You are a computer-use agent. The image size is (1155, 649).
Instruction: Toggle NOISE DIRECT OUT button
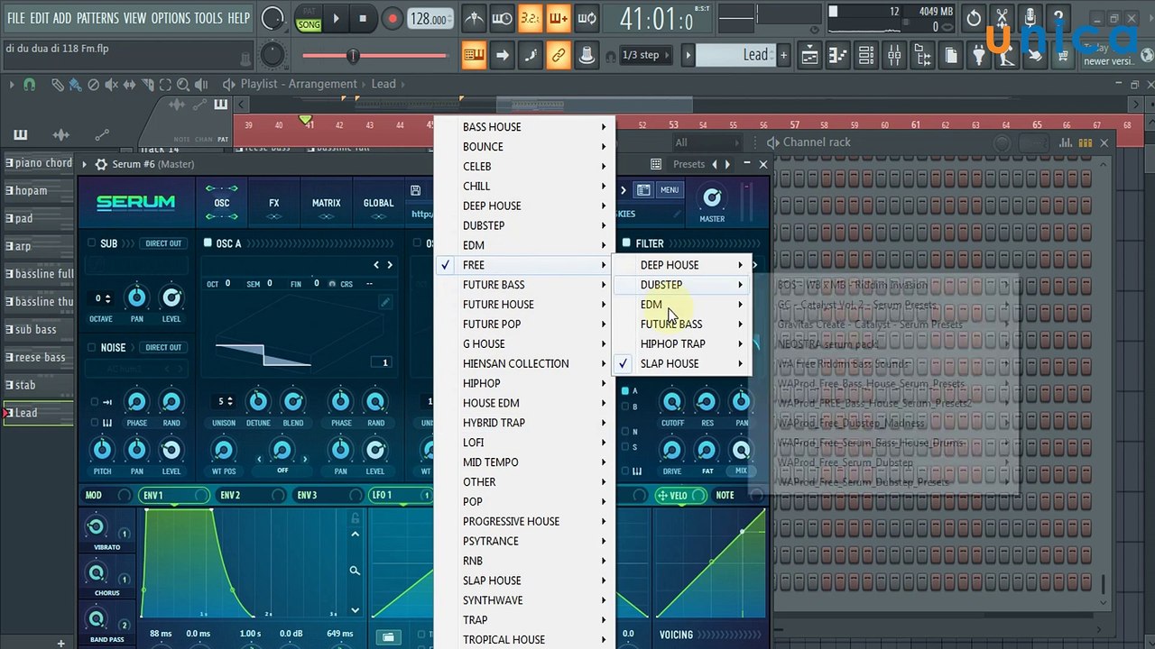tap(163, 347)
